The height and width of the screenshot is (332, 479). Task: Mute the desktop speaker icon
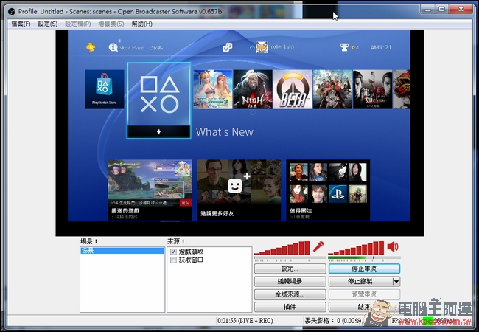click(x=393, y=246)
